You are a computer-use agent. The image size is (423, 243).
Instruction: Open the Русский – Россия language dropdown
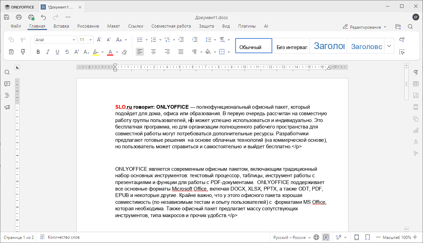(292, 237)
